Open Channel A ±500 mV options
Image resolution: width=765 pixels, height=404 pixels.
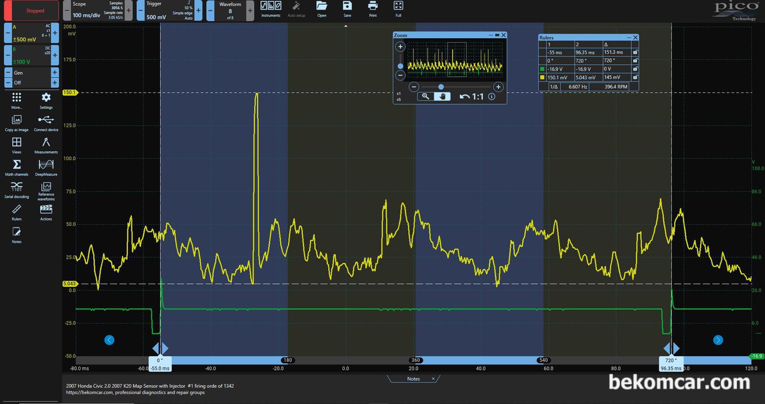(32, 33)
